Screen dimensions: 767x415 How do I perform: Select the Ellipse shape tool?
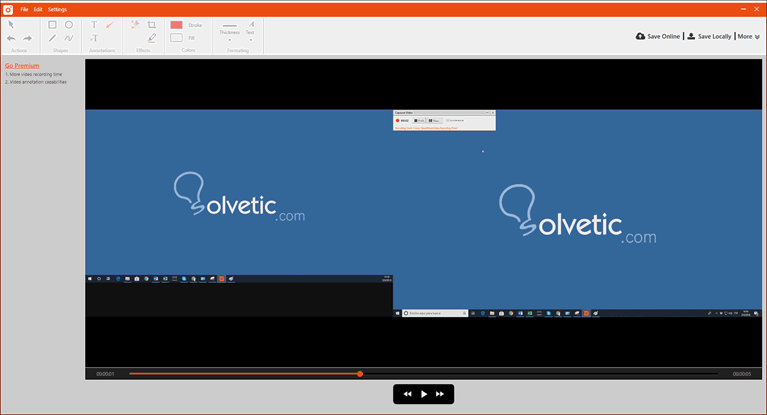[69, 25]
